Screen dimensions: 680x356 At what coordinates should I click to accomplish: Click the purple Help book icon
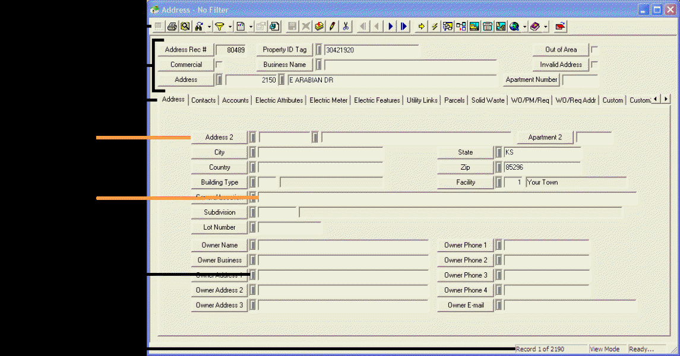click(535, 27)
